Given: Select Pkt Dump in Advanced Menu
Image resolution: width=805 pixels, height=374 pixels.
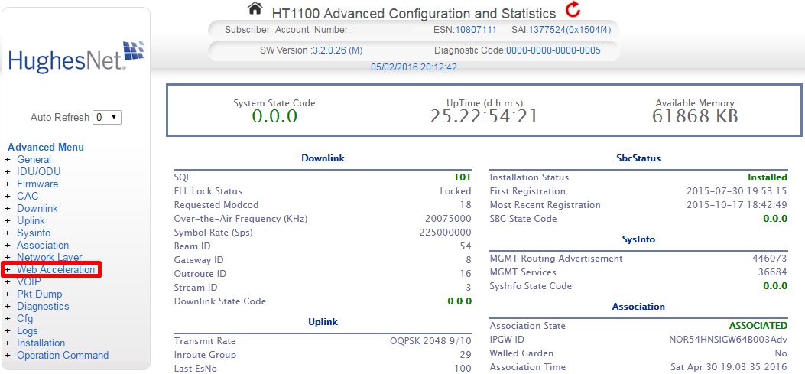Looking at the screenshot, I should pos(40,294).
